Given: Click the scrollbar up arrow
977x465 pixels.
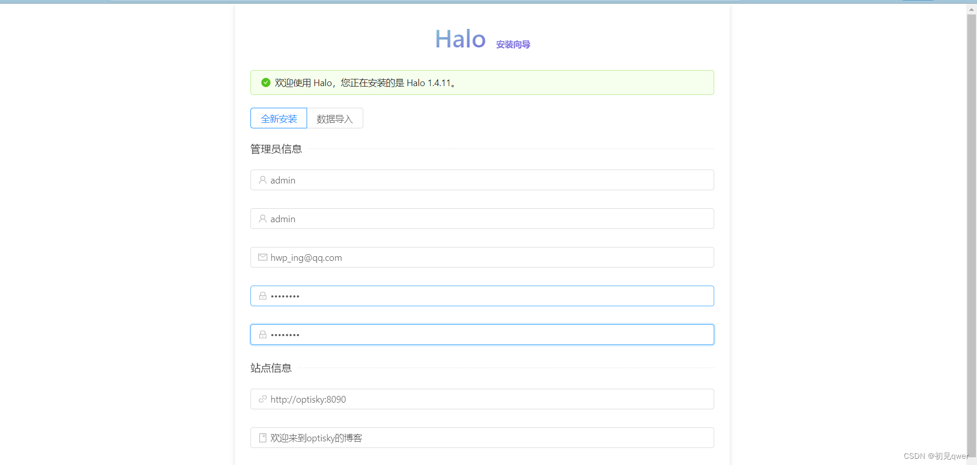Looking at the screenshot, I should [x=971, y=9].
